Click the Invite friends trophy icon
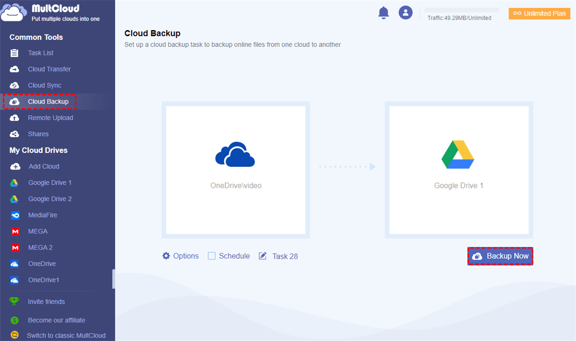This screenshot has height=341, width=576. 14,302
